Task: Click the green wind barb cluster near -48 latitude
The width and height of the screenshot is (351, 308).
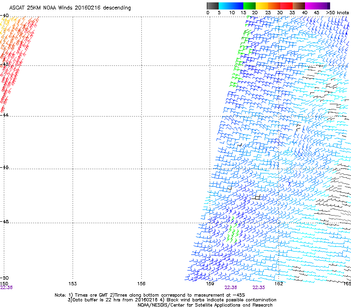Action: click(x=232, y=230)
